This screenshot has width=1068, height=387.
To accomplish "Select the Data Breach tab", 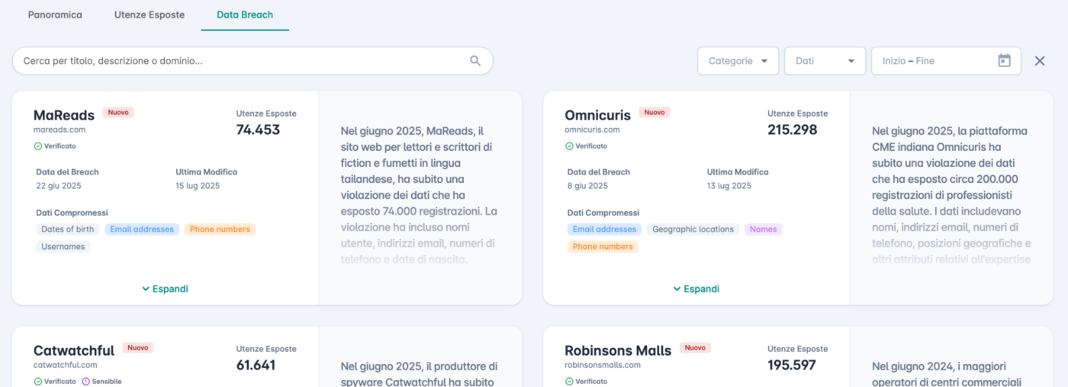I will tap(245, 14).
